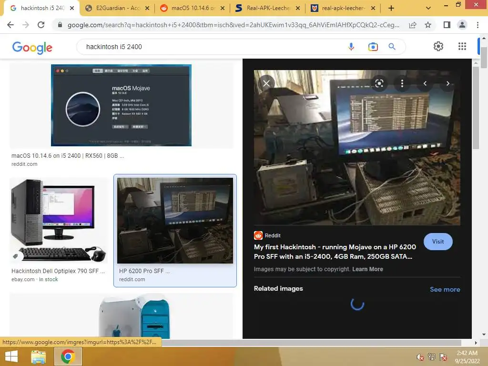Switch to the Real-APK-Leecher tab
The height and width of the screenshot is (366, 488).
tap(268, 8)
